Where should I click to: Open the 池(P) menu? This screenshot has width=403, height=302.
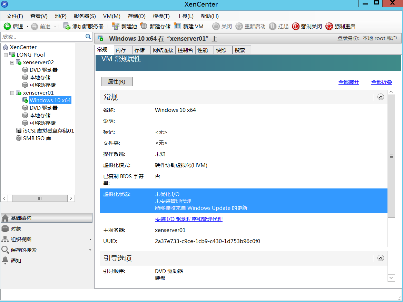click(x=61, y=16)
